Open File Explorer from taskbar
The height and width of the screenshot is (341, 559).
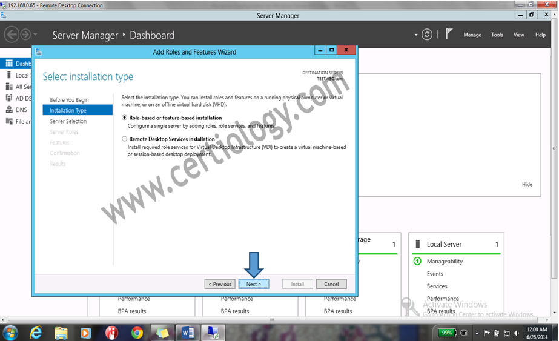coord(61,333)
